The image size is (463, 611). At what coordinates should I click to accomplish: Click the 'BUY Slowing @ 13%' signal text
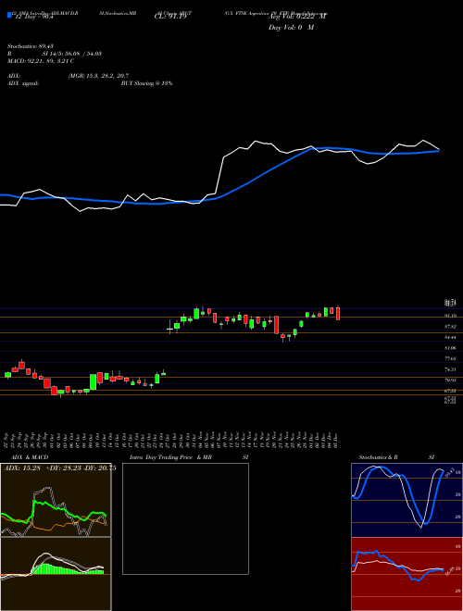point(147,83)
